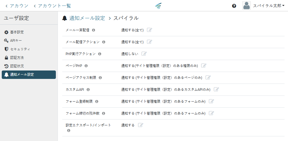Edit フォーム締切の残件数 notification setting
The image size is (288, 141).
[x=211, y=113]
